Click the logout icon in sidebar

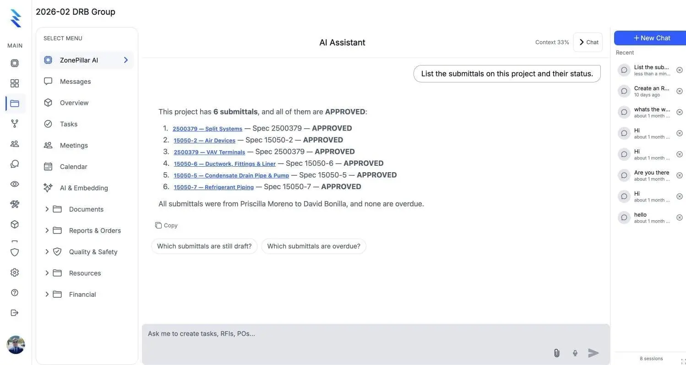pyautogui.click(x=15, y=313)
